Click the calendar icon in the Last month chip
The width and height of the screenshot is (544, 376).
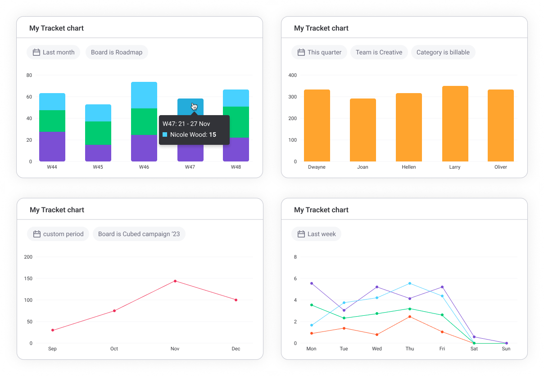click(36, 52)
